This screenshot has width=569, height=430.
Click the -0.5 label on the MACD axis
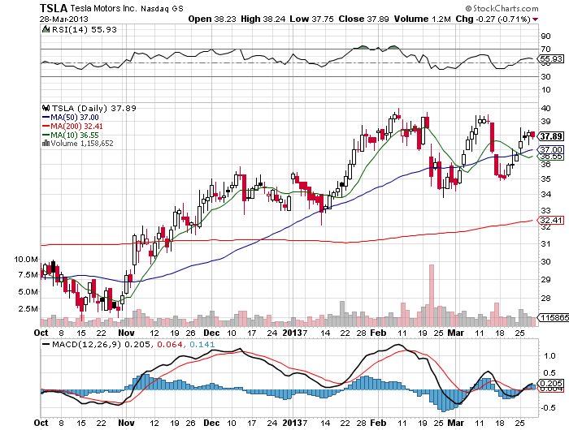548,408
